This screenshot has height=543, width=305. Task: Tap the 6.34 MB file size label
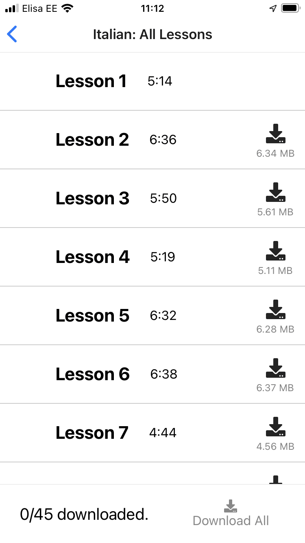[275, 154]
